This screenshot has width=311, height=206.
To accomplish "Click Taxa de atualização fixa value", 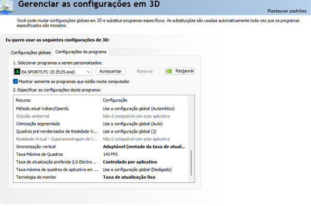I will point(129,178).
